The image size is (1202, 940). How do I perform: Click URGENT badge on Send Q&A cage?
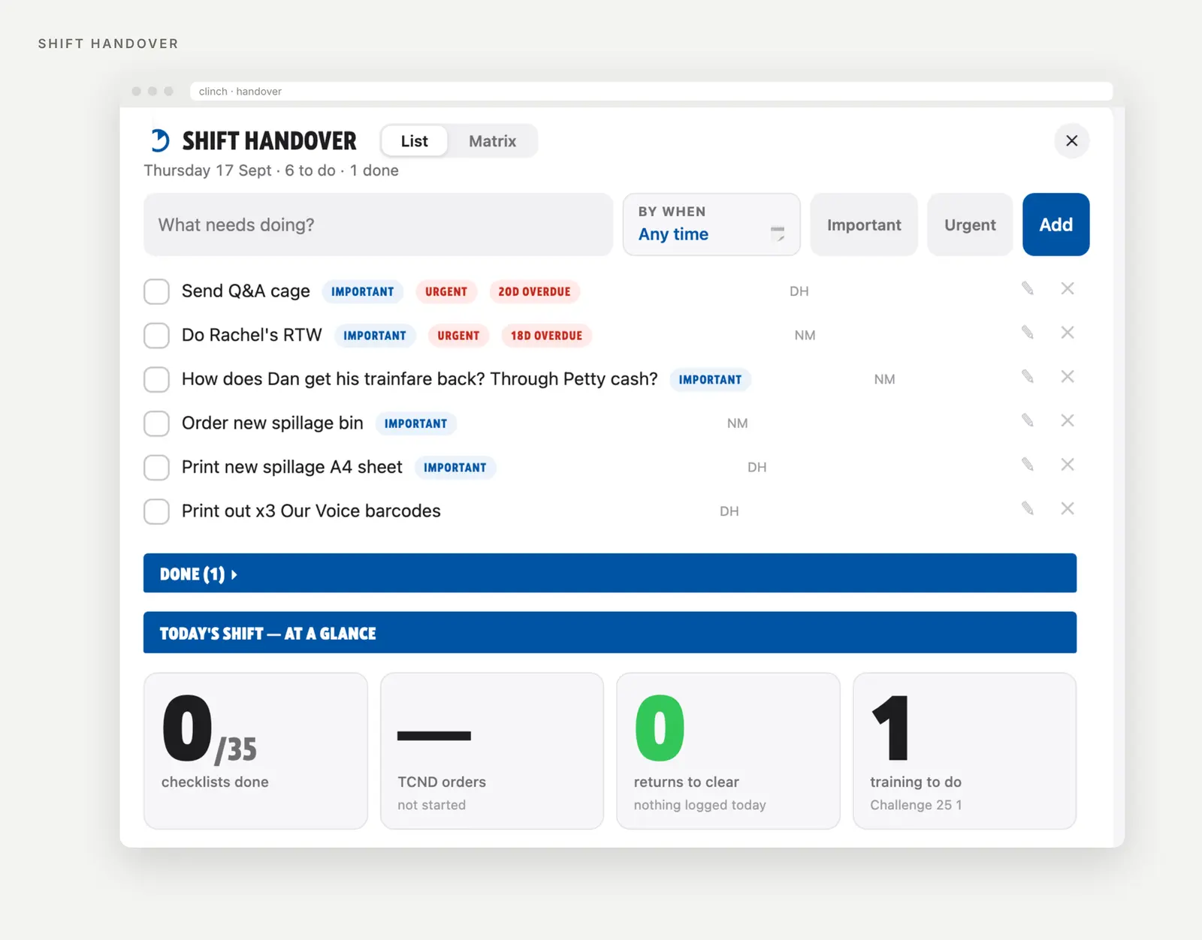[446, 291]
